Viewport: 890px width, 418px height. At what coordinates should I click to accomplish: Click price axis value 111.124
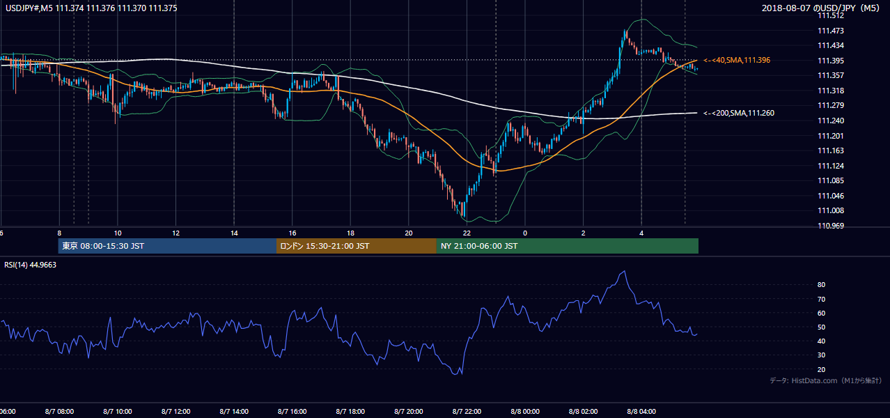coord(832,166)
